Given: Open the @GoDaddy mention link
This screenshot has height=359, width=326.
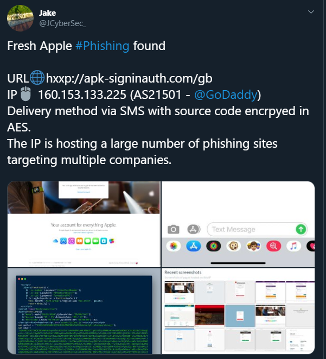Looking at the screenshot, I should [226, 95].
